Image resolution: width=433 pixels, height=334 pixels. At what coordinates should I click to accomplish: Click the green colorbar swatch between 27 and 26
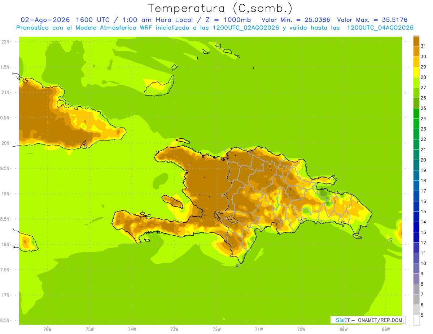416,93
